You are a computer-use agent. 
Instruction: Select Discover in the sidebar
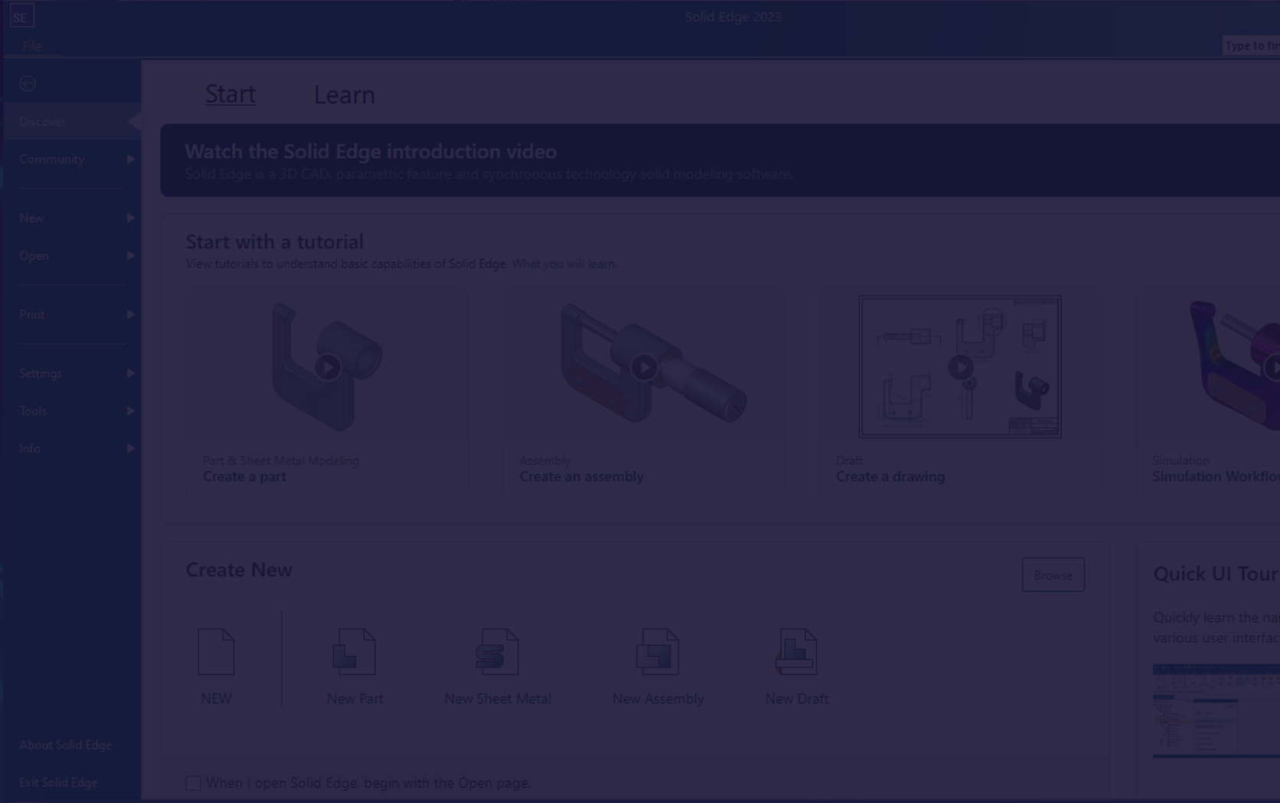coord(70,122)
